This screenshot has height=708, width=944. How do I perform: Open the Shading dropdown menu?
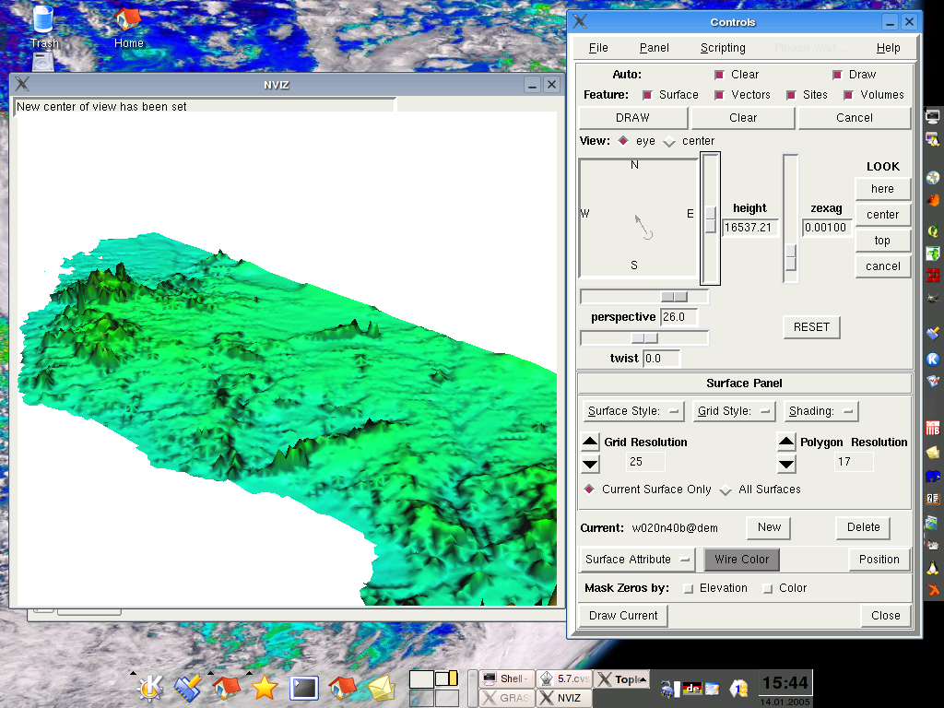coord(820,411)
